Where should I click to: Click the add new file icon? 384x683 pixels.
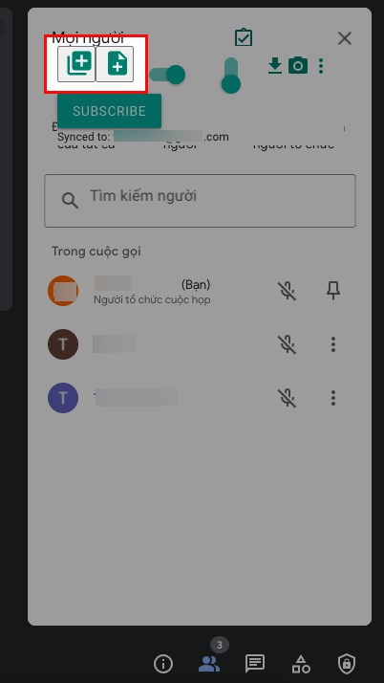point(115,64)
